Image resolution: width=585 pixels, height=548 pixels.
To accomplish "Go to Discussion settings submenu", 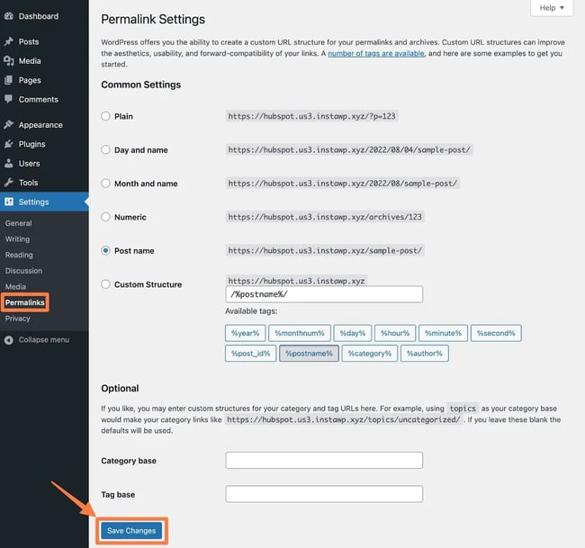I will click(23, 271).
